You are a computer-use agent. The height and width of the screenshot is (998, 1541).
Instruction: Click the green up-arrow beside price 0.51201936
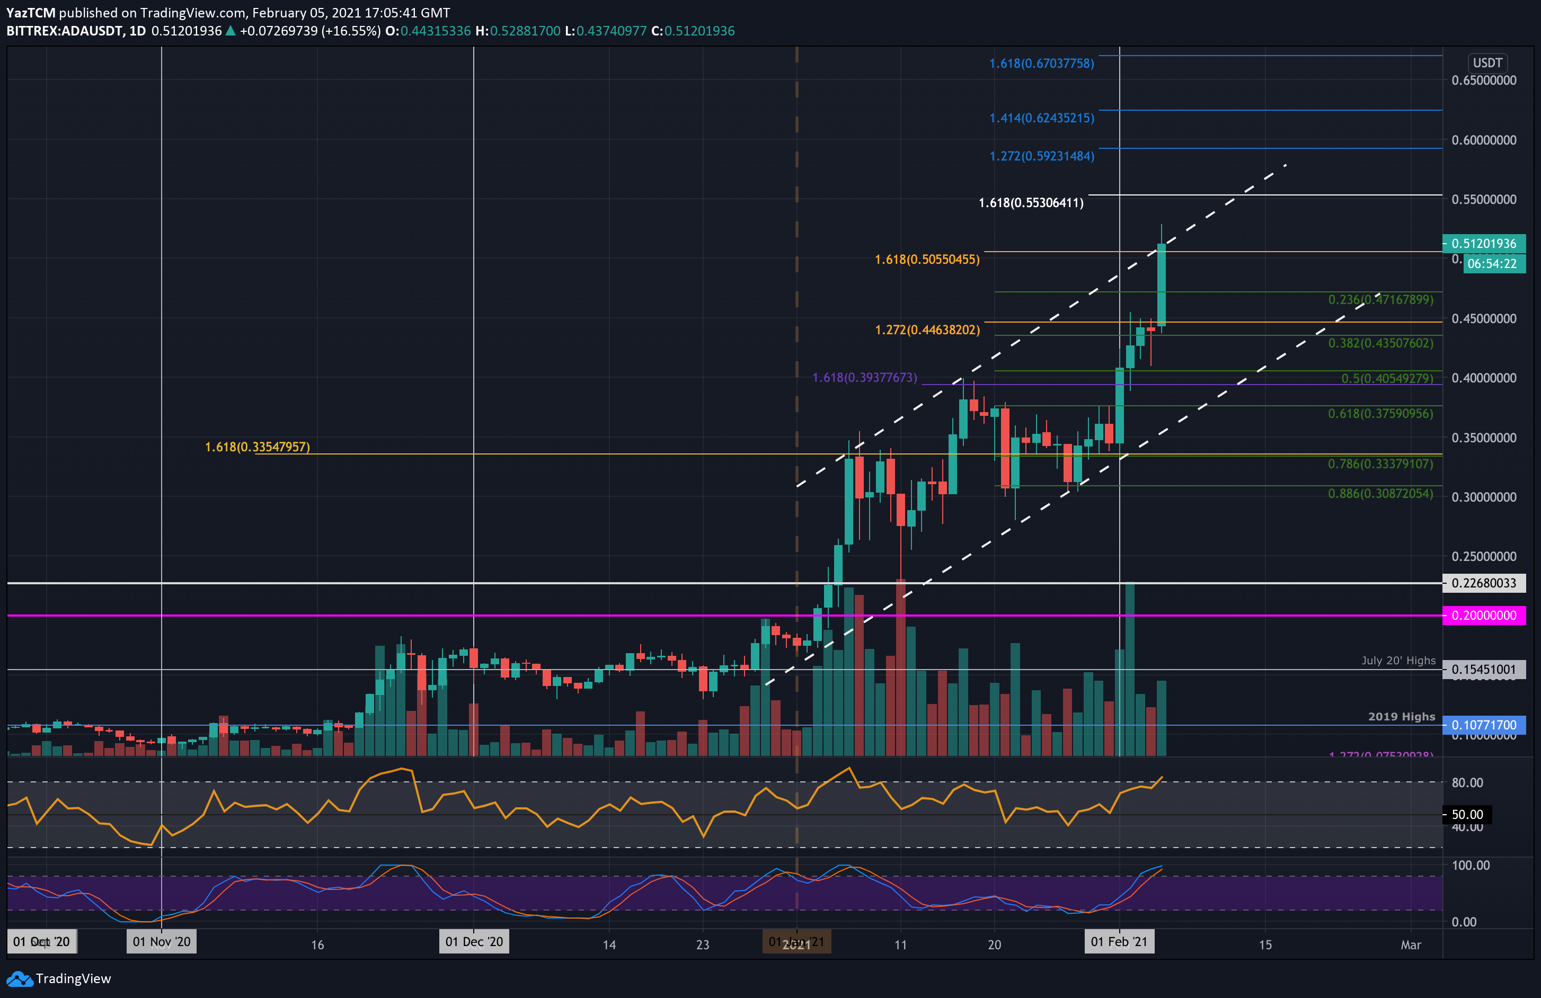[x=231, y=31]
